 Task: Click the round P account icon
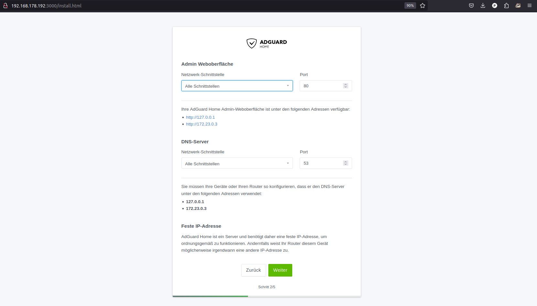[x=494, y=5]
